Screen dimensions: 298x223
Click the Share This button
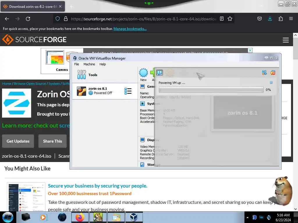click(52, 141)
